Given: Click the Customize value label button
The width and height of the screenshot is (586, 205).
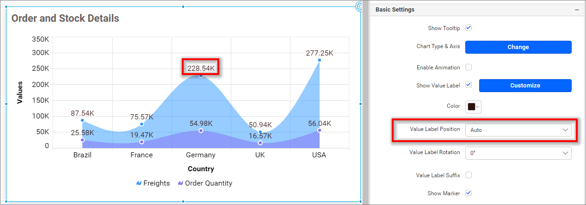Looking at the screenshot, I should pos(525,86).
